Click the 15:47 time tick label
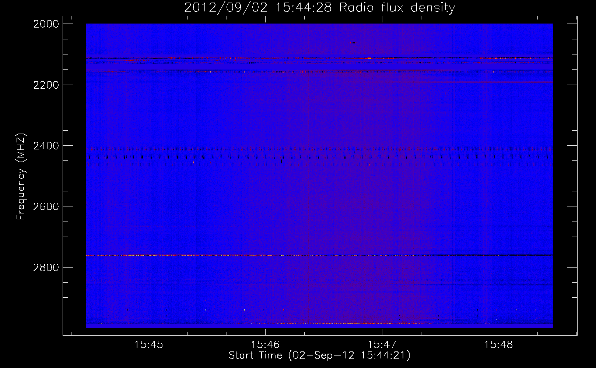 (x=382, y=345)
